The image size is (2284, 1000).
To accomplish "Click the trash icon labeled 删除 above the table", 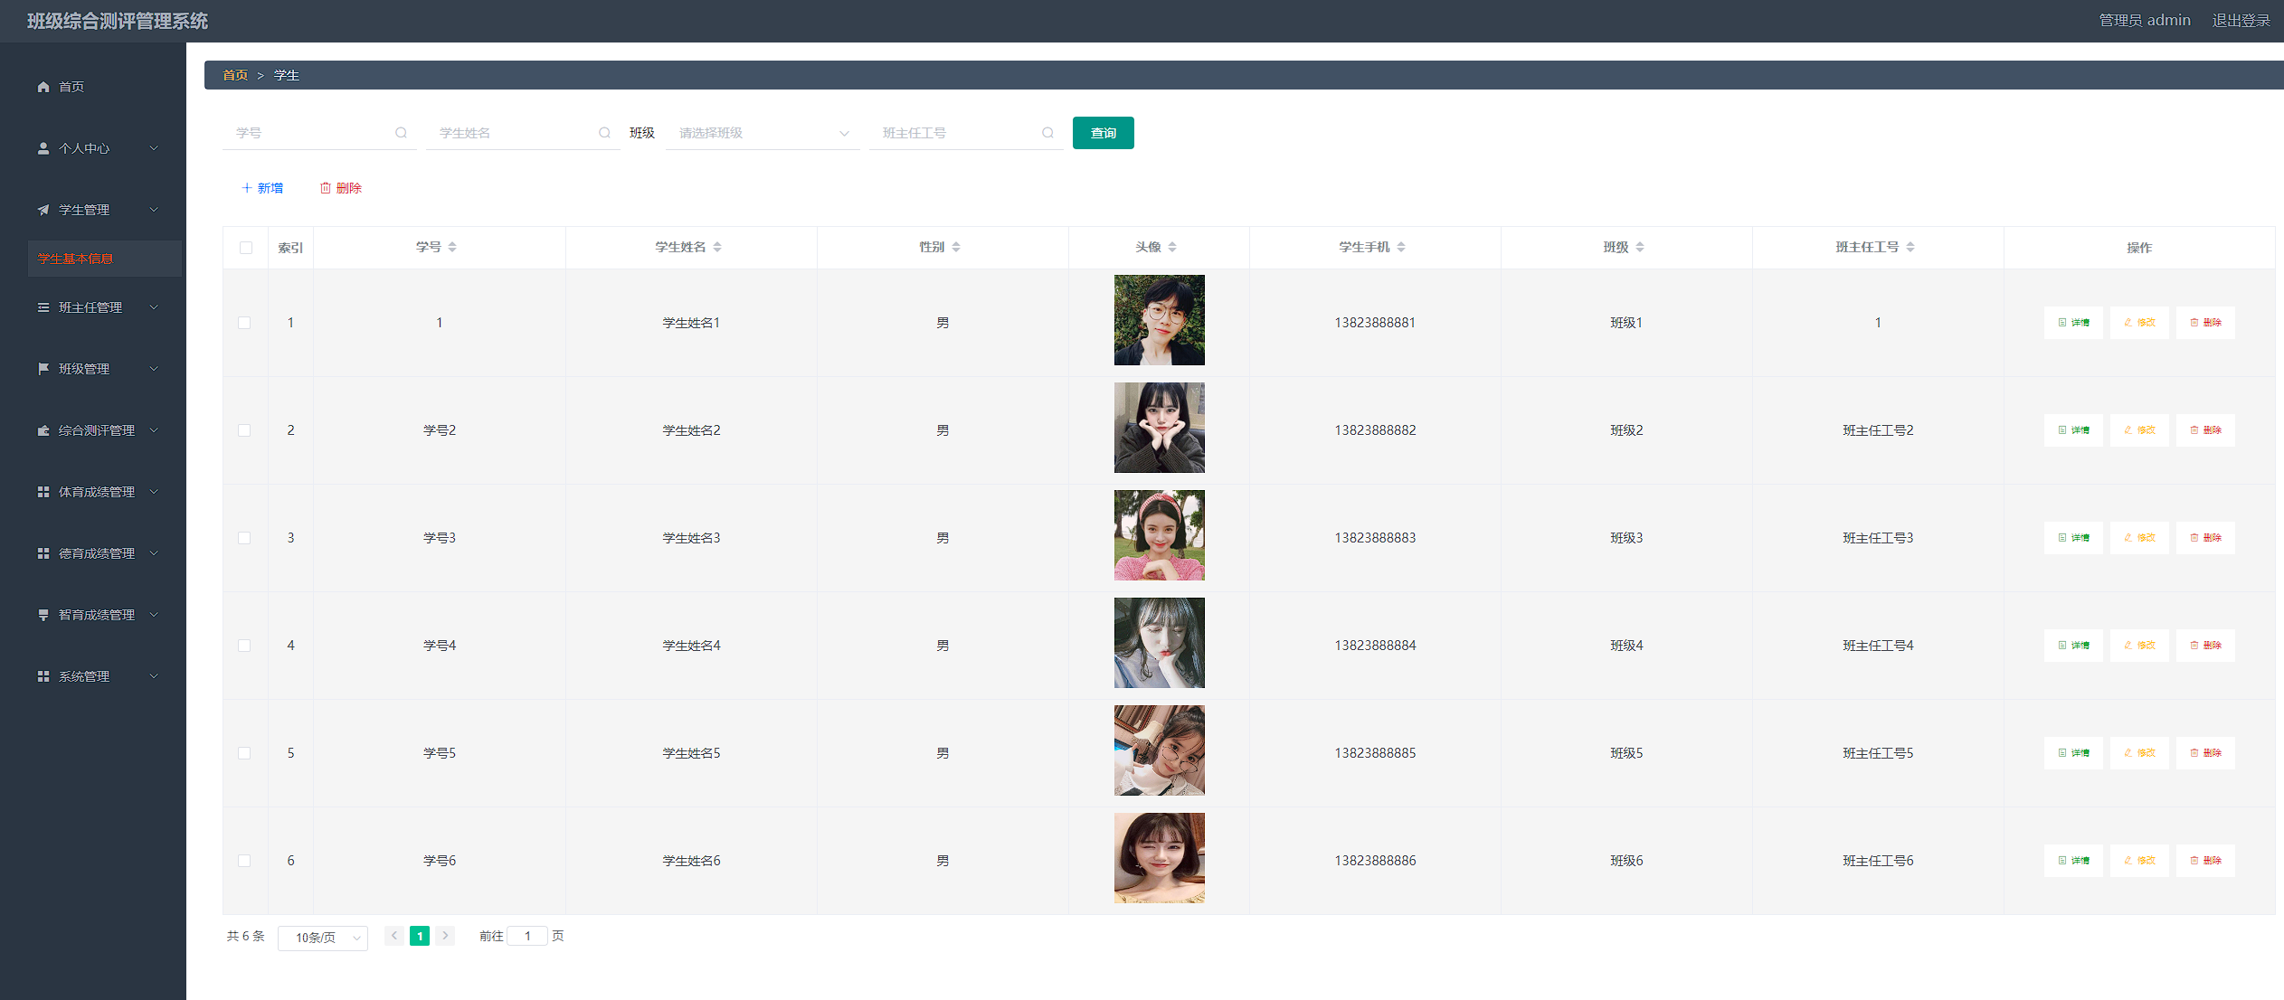I will coord(326,188).
